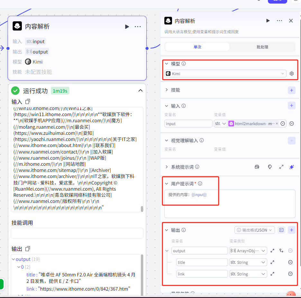Add a new output variable

tap(291, 230)
